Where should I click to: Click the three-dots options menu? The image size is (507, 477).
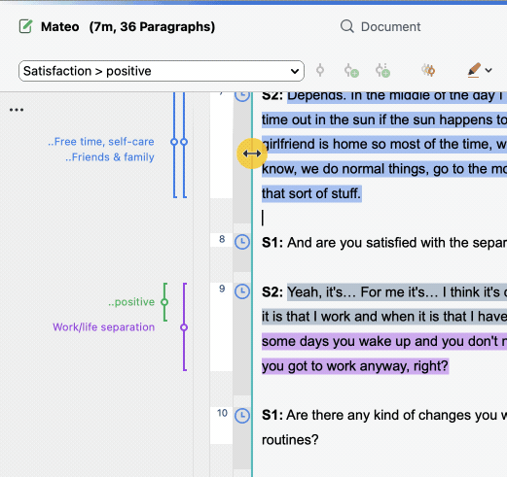click(17, 110)
